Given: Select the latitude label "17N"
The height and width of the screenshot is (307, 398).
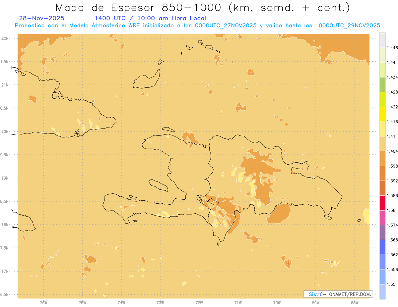Looking at the screenshot, I should pyautogui.click(x=5, y=271).
